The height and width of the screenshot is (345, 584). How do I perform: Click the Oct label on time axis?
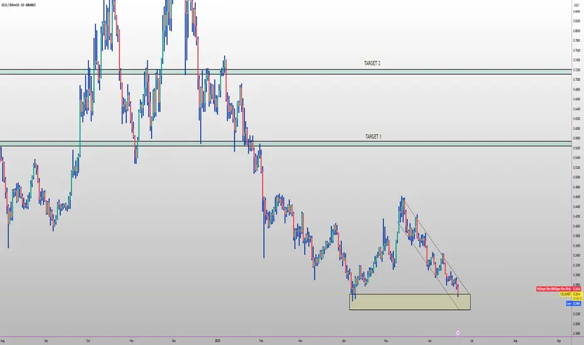coord(88,341)
